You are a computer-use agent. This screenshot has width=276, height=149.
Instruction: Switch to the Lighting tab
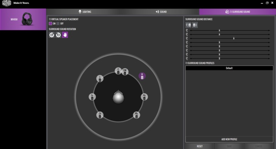85,12
